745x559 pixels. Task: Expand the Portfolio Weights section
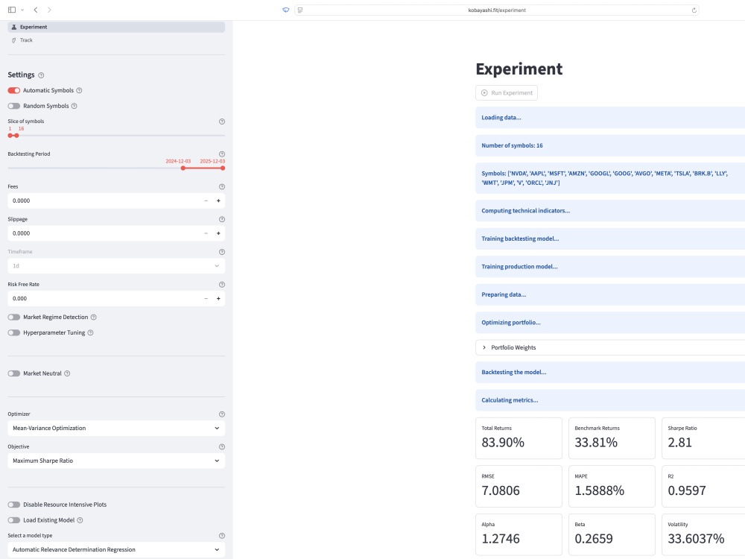(x=610, y=347)
